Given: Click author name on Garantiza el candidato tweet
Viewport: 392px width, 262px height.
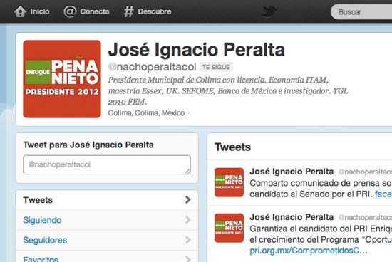Looking at the screenshot, I should point(292,217).
